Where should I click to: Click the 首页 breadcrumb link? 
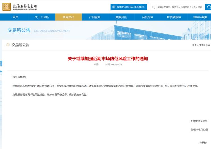(x=194, y=45)
